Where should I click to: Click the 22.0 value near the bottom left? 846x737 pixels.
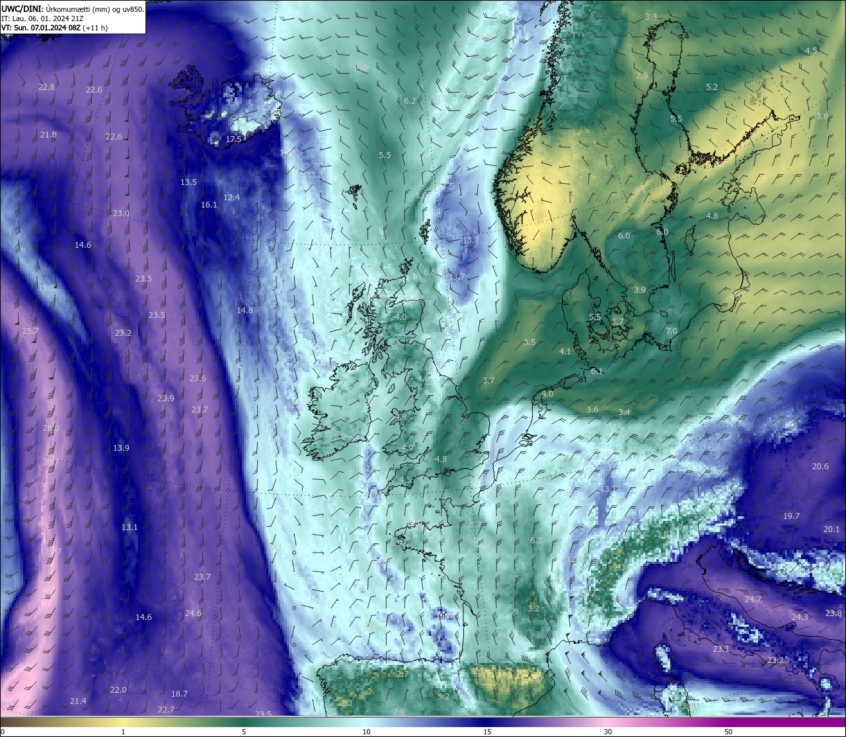(118, 689)
